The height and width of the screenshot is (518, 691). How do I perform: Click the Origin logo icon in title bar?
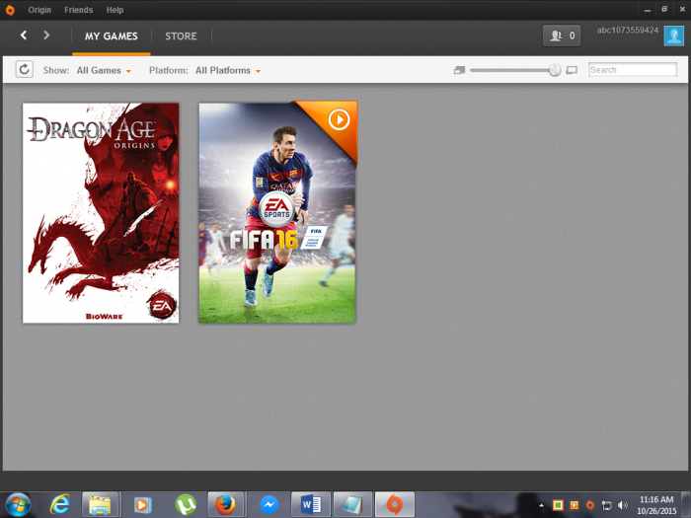click(10, 10)
